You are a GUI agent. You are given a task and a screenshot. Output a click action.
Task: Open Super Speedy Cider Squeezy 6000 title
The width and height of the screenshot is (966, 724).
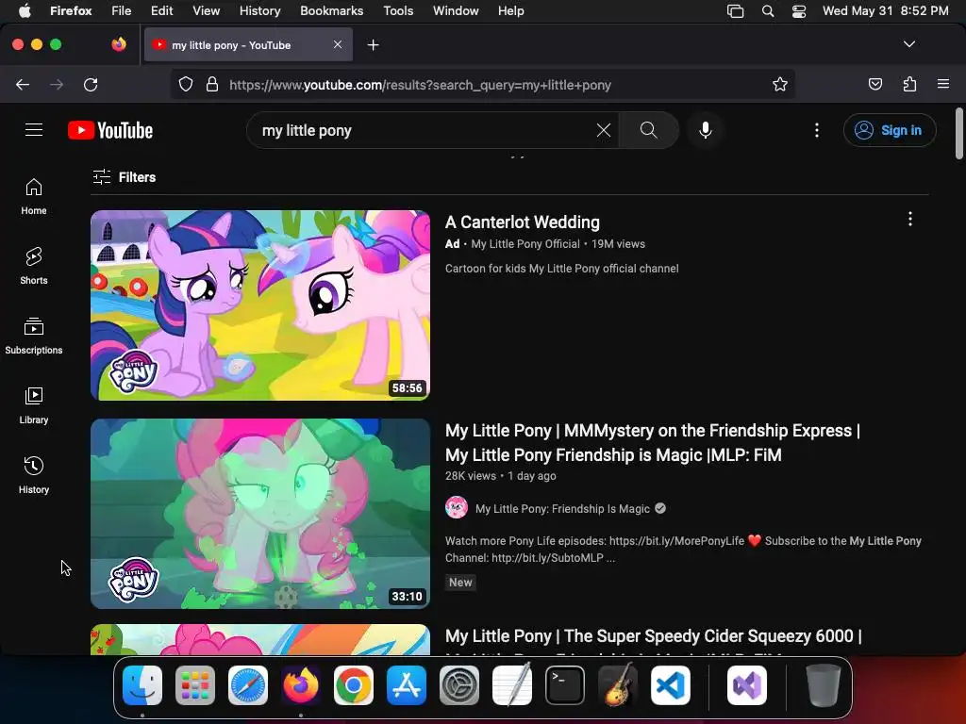pyautogui.click(x=653, y=636)
